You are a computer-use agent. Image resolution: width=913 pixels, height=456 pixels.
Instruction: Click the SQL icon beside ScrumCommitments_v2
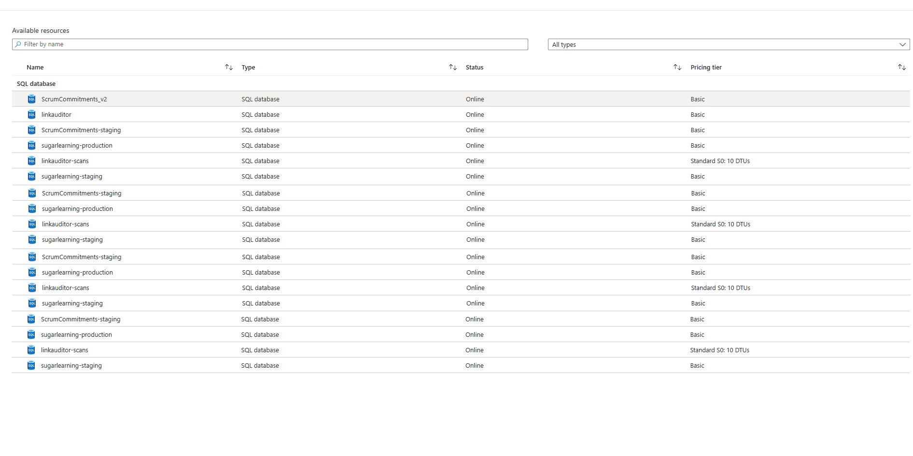31,99
